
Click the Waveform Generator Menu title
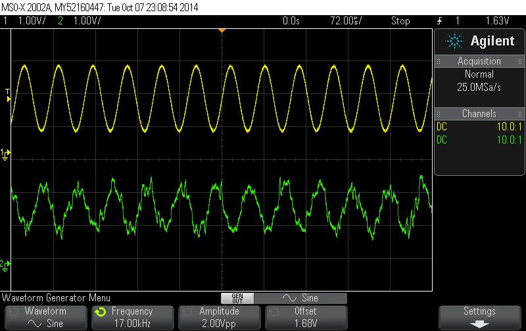pyautogui.click(x=56, y=297)
